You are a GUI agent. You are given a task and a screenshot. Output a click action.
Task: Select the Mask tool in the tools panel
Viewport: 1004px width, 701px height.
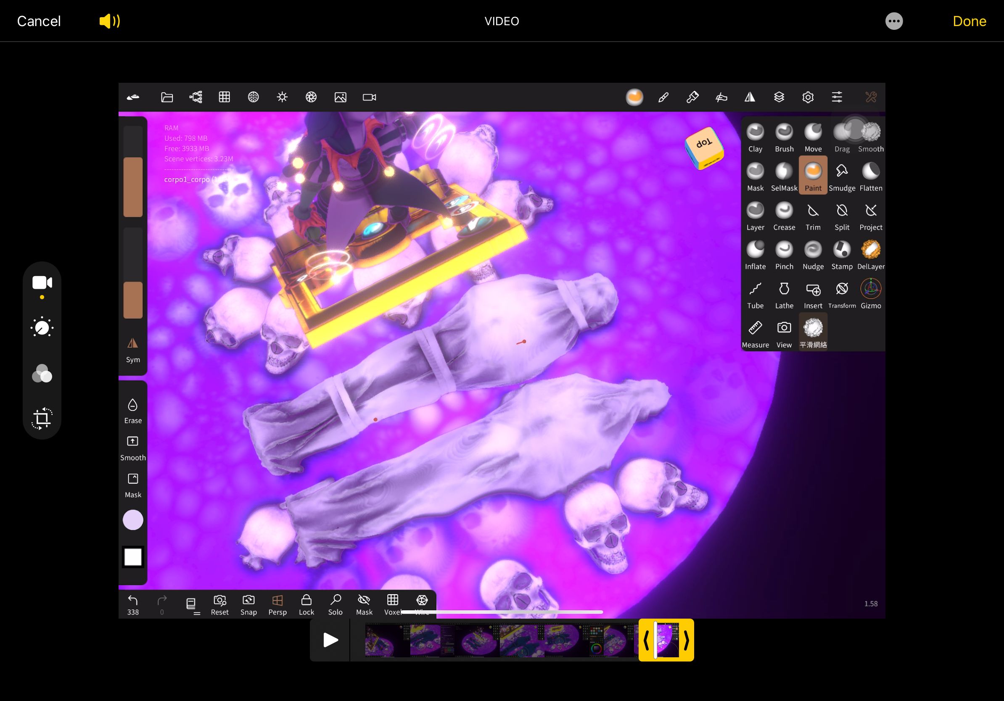755,177
